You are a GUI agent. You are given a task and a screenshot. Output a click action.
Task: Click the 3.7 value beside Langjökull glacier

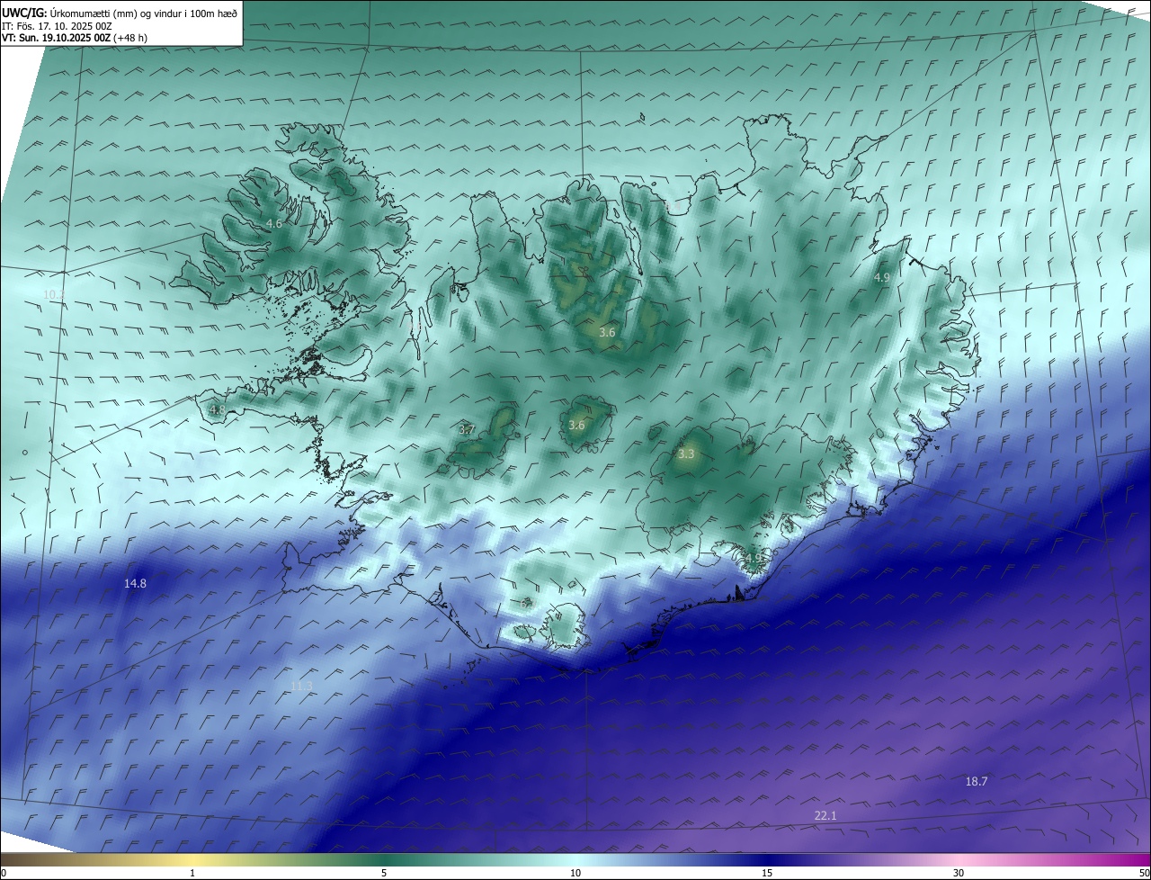467,430
